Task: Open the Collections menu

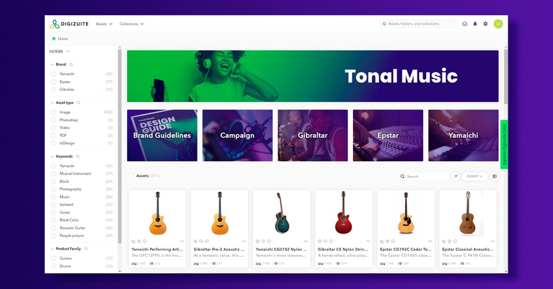Action: (132, 24)
